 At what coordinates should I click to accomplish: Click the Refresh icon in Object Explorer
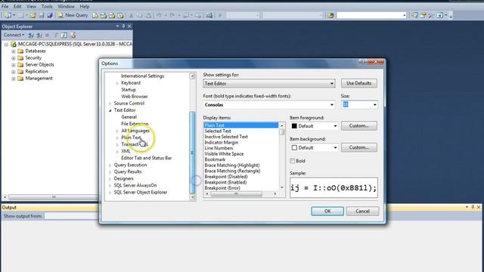[x=64, y=36]
